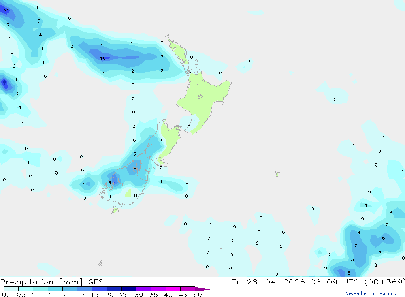Click the '50' legend scale label
The width and height of the screenshot is (405, 297).
click(x=198, y=295)
